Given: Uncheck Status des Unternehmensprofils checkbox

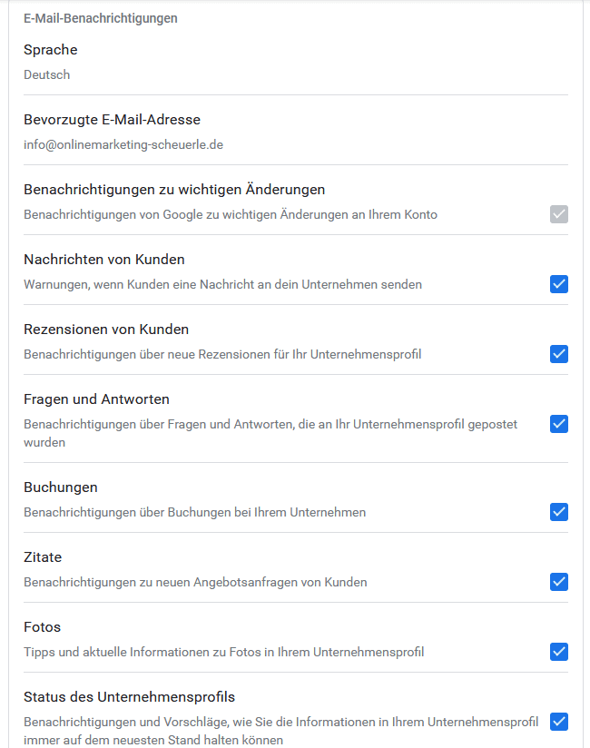Looking at the screenshot, I should (x=559, y=722).
